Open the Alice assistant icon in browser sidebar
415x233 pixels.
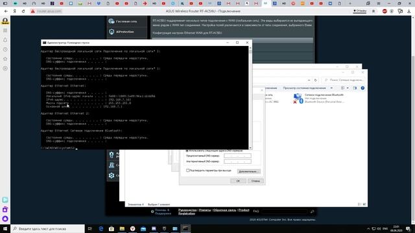click(5, 219)
